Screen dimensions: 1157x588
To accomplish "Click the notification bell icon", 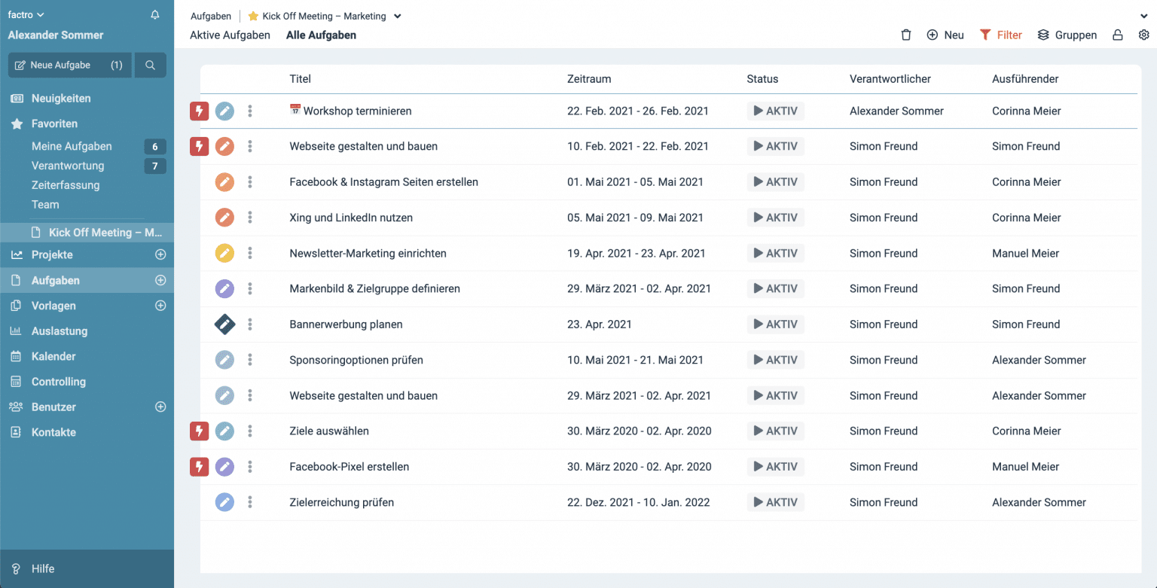I will (155, 15).
